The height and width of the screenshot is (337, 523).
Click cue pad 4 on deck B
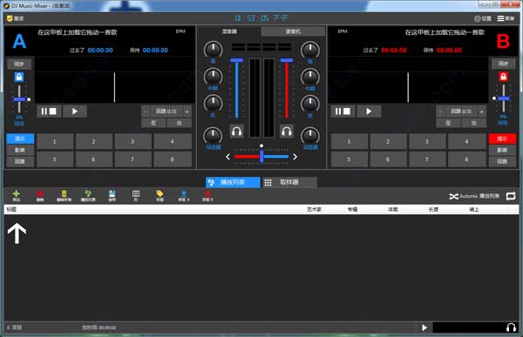tap(466, 141)
